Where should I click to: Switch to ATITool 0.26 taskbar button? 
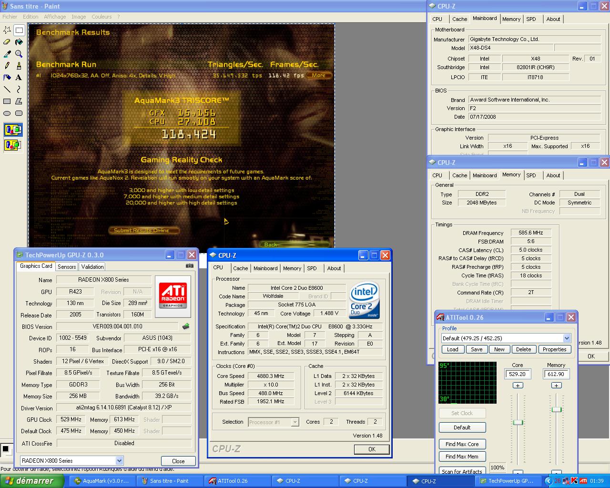tap(238, 481)
